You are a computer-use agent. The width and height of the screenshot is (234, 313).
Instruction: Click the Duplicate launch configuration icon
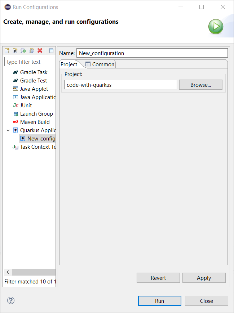(x=32, y=51)
